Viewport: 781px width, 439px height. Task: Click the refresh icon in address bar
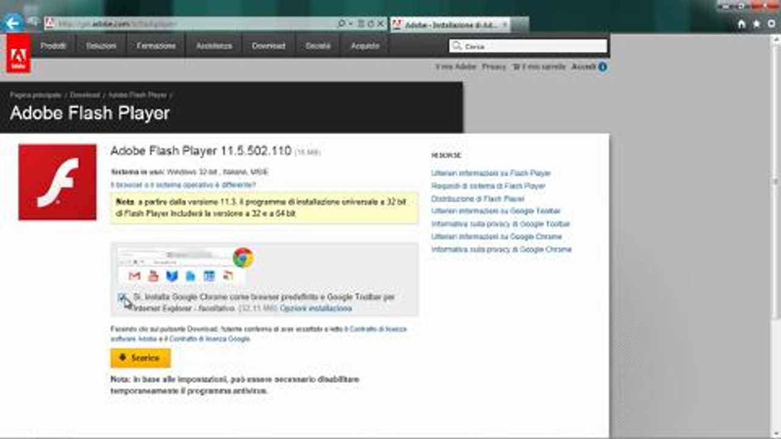click(371, 24)
